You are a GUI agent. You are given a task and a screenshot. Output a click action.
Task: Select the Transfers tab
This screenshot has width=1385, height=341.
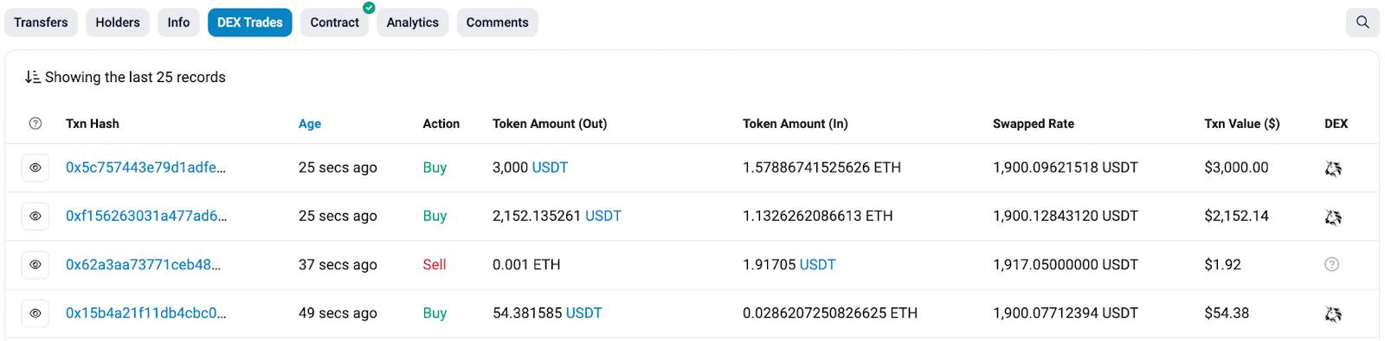41,22
